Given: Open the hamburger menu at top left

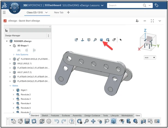Looking at the screenshot, I should 4,12.
